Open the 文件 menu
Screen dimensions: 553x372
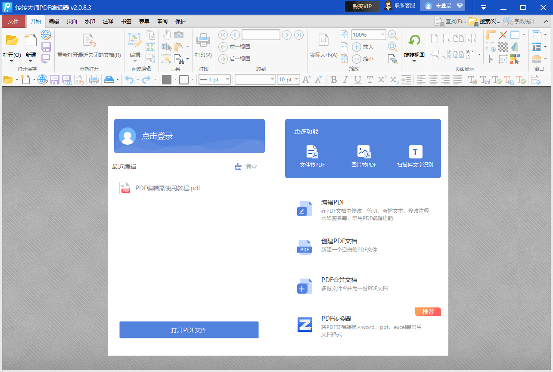click(x=13, y=21)
